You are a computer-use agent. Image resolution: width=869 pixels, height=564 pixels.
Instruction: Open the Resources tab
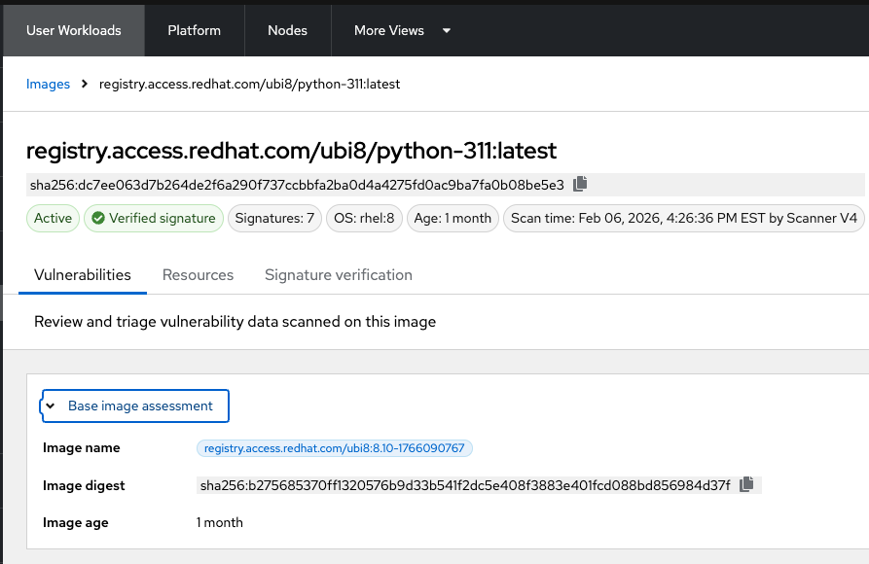coord(198,275)
